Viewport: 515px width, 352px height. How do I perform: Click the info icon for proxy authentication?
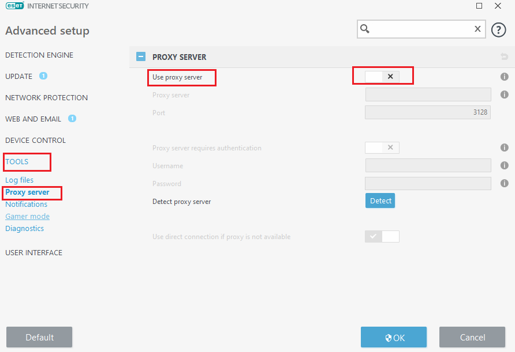coord(504,148)
